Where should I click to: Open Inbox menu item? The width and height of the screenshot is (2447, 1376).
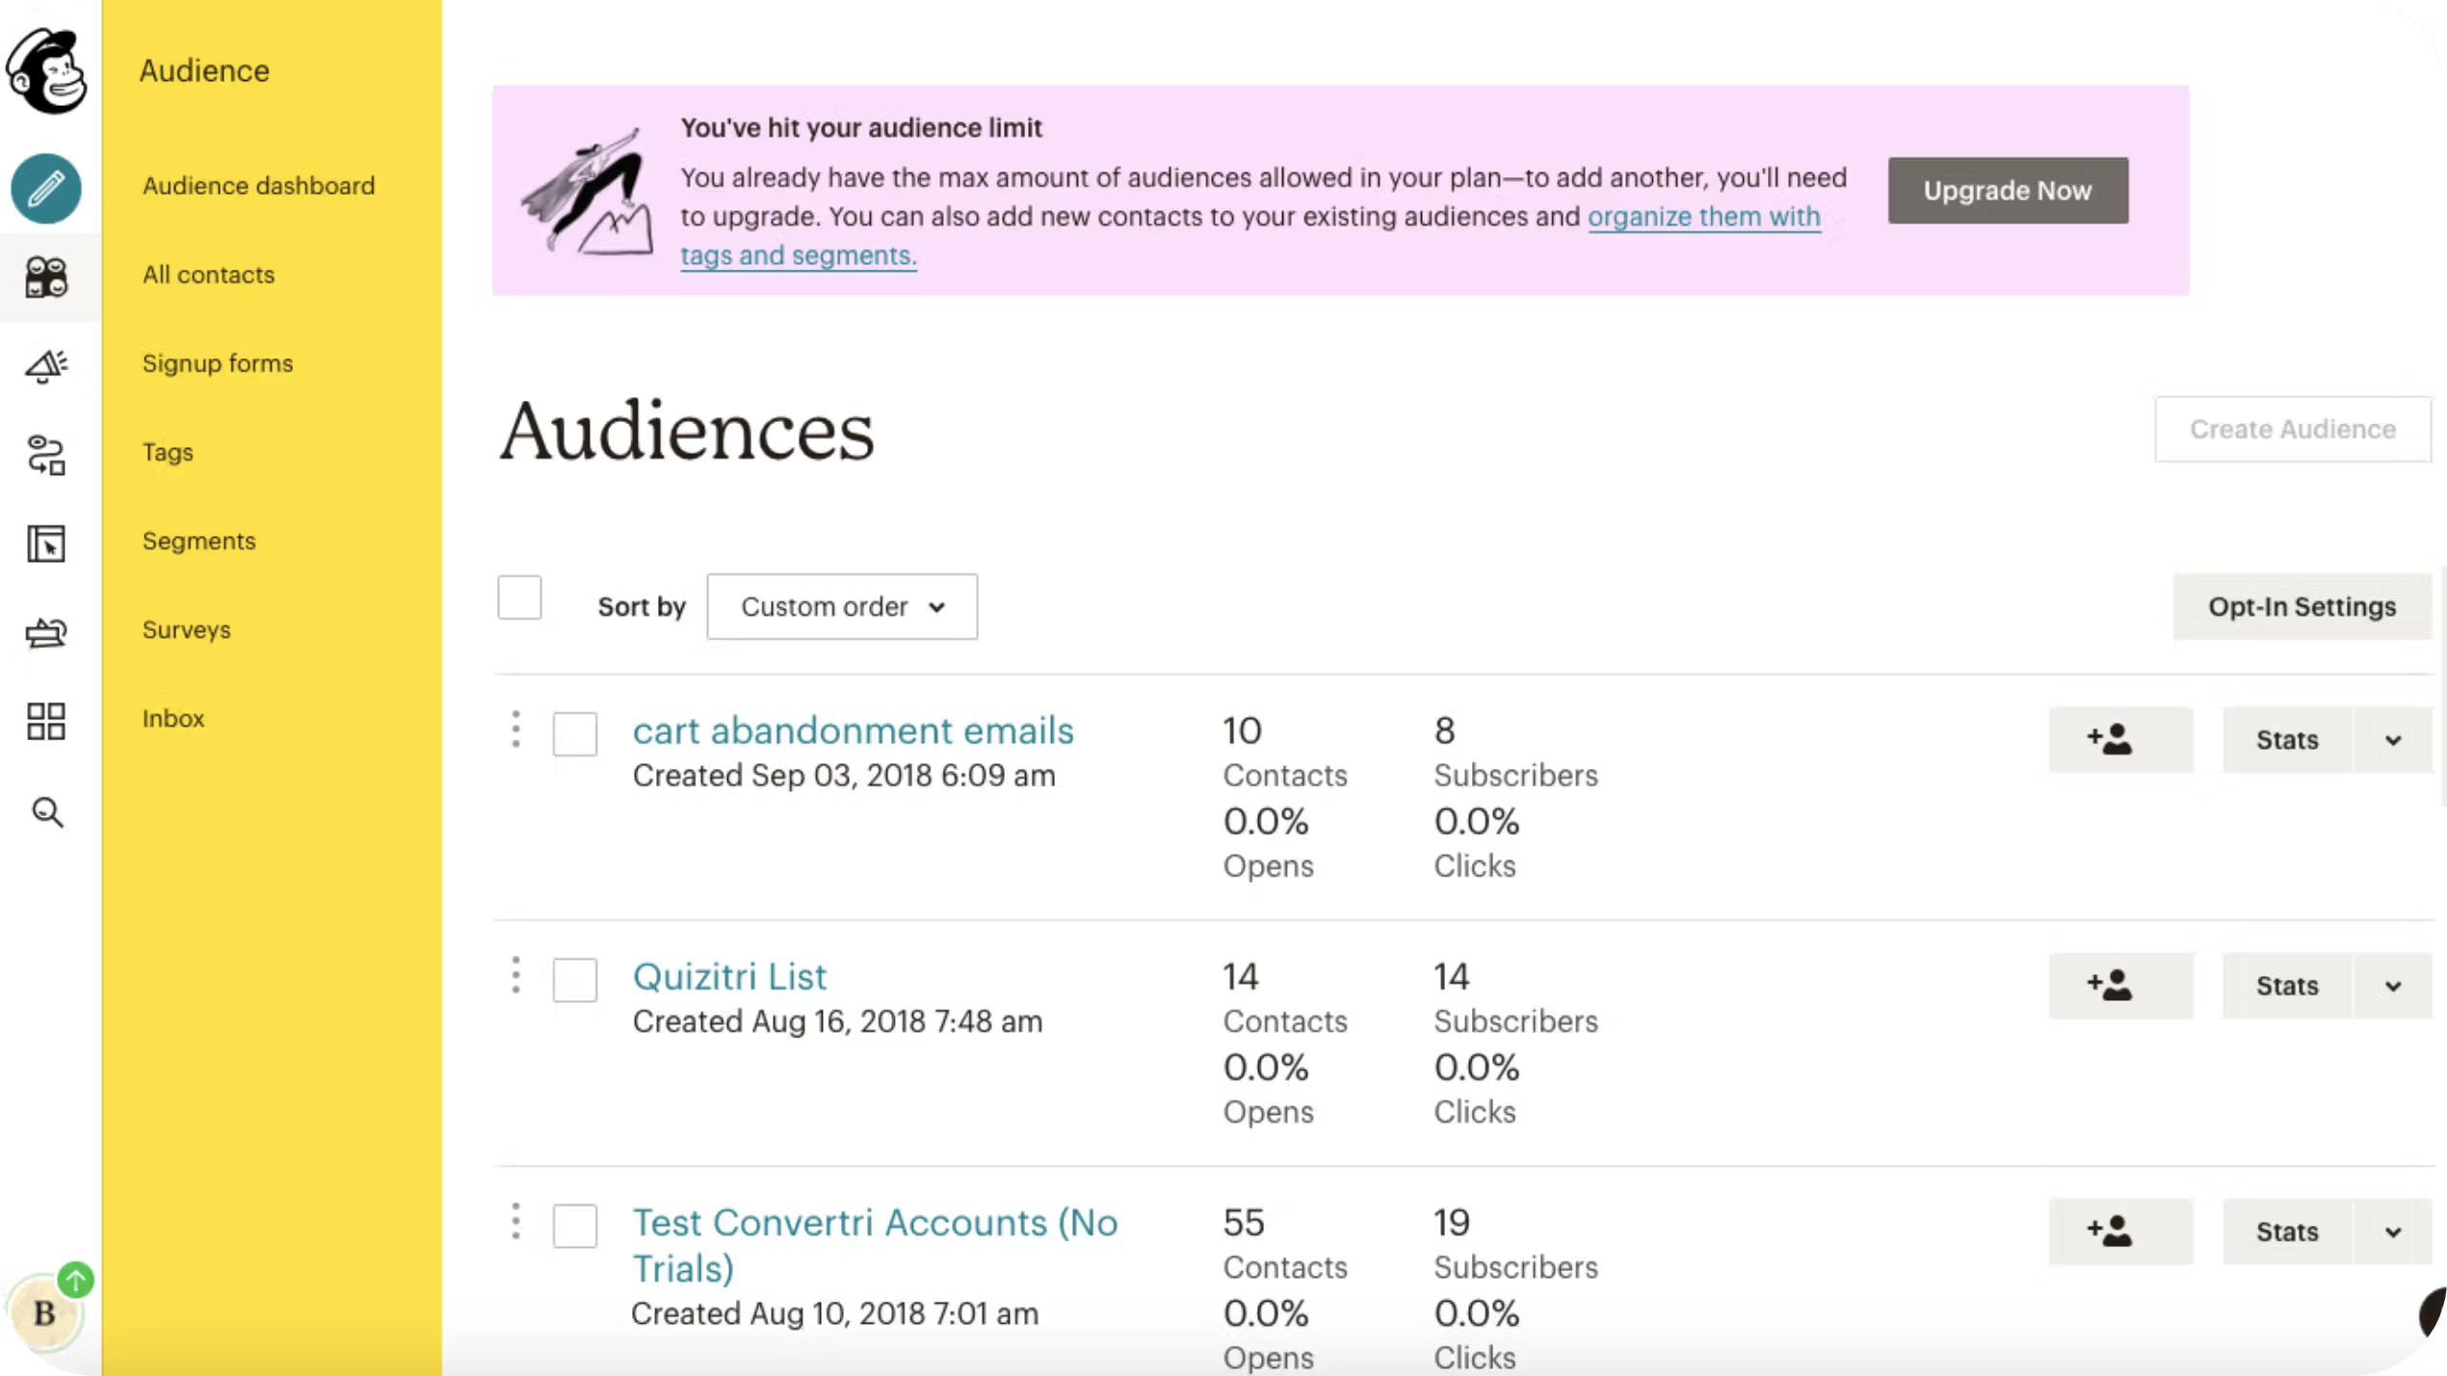pos(173,718)
